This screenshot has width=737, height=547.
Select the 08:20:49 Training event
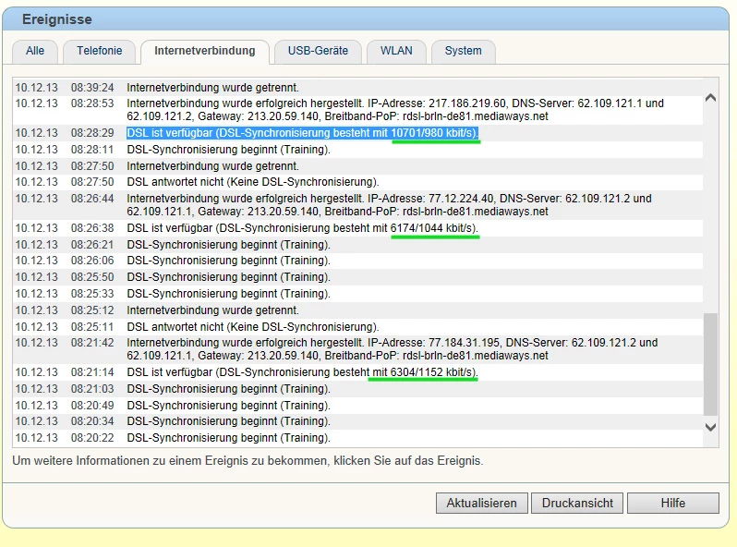(357, 406)
